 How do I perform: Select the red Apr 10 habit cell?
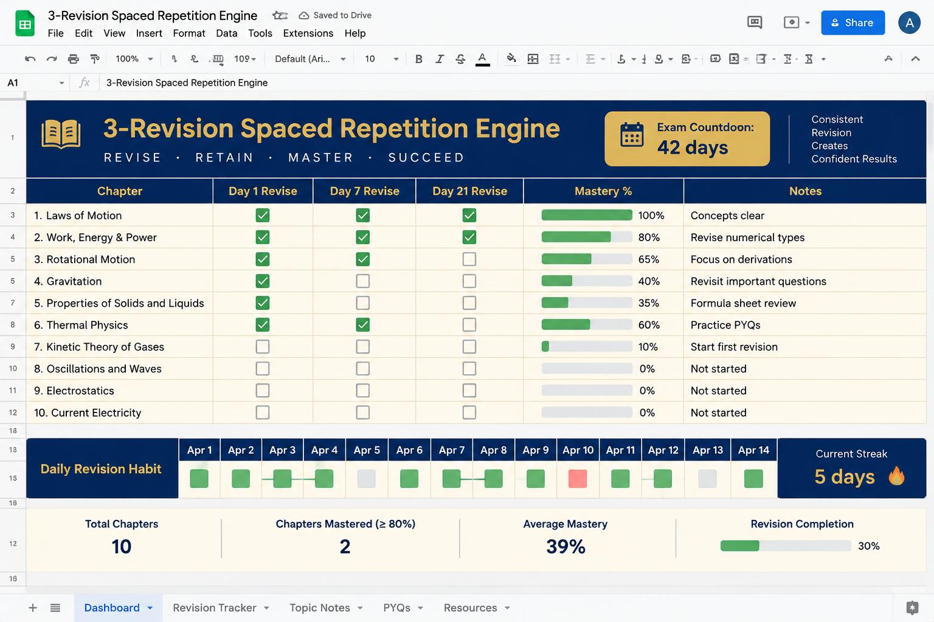(578, 479)
